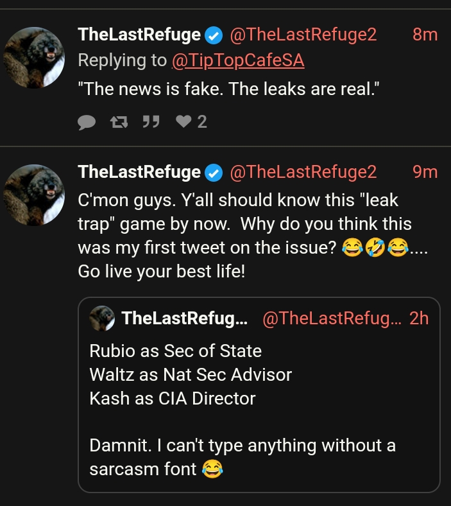Open the 8m timestamp permalink
Image resolution: width=451 pixels, height=506 pixels.
coord(425,35)
